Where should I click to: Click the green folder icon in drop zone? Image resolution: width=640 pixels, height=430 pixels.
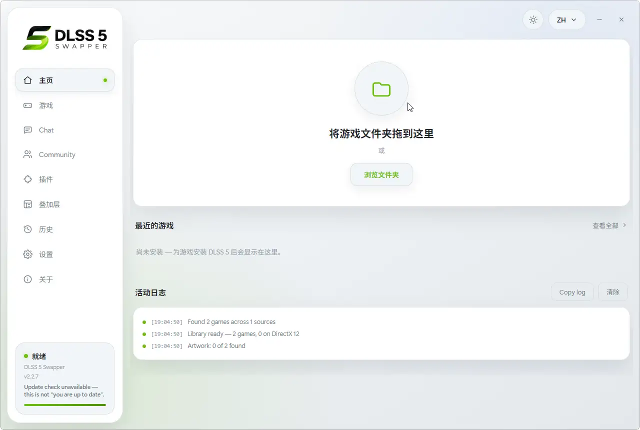(x=381, y=89)
